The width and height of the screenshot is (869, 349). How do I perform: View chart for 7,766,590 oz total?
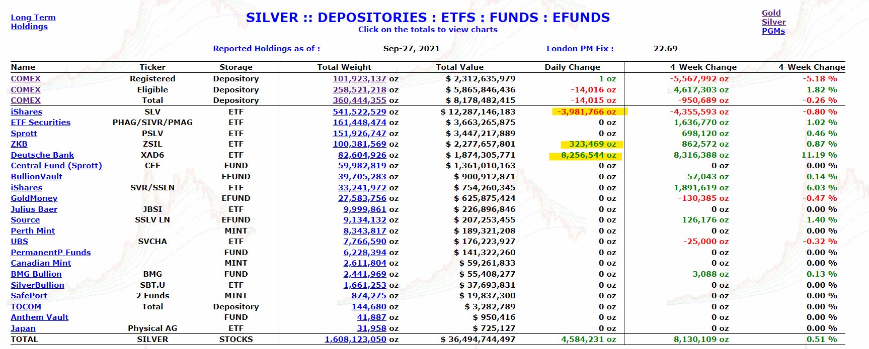click(365, 242)
